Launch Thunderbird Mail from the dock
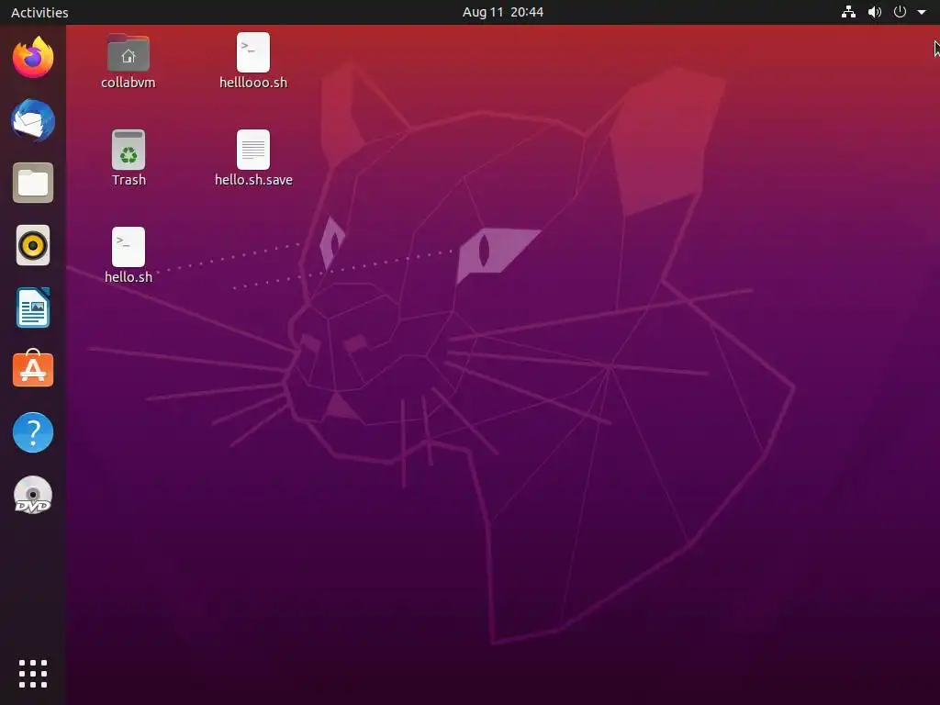940x705 pixels. click(33, 120)
